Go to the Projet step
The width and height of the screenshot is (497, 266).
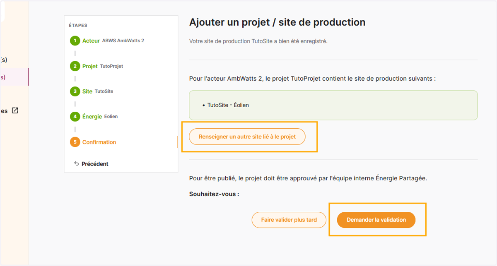tap(90, 66)
